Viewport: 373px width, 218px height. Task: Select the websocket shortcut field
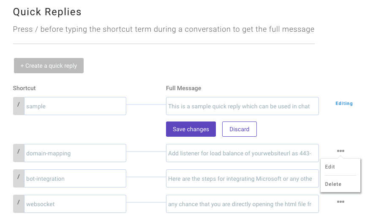(x=75, y=204)
